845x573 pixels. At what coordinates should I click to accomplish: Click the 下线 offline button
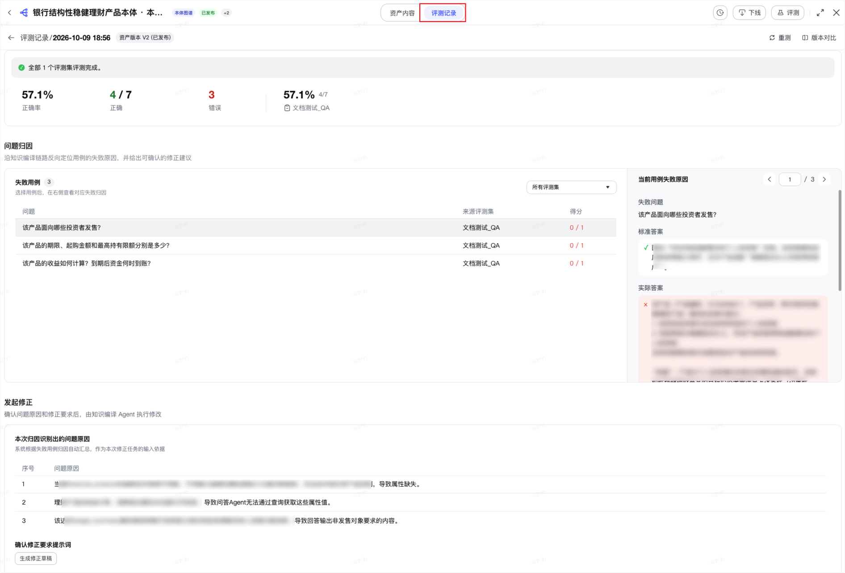click(x=749, y=13)
